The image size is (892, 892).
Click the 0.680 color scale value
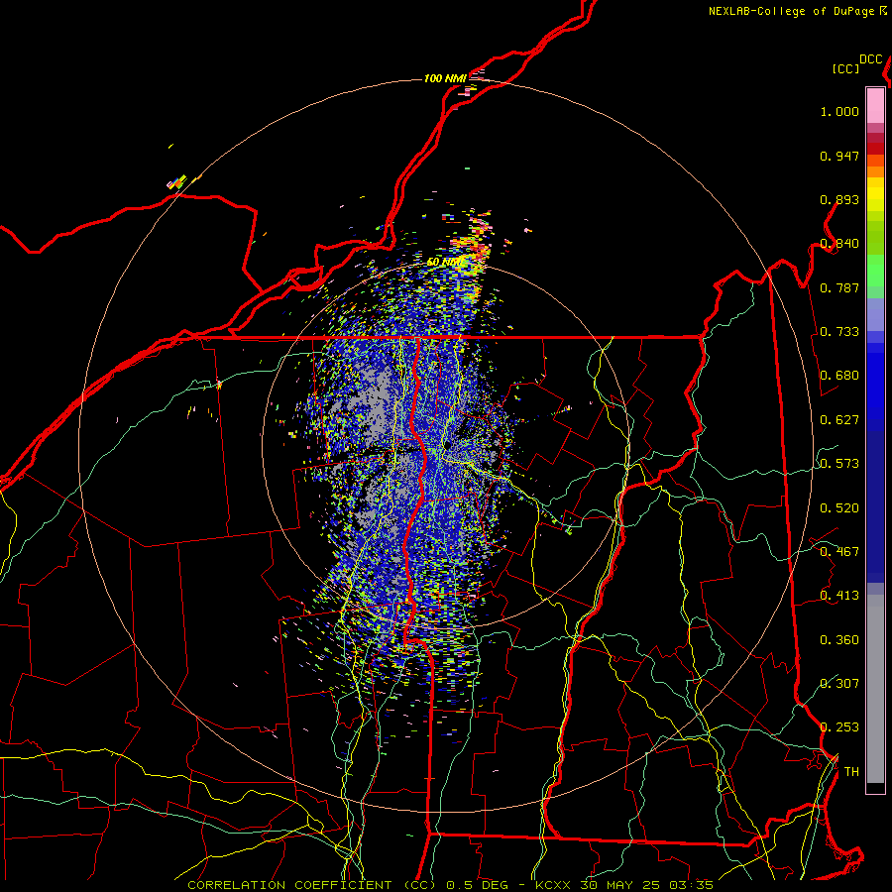click(x=839, y=376)
